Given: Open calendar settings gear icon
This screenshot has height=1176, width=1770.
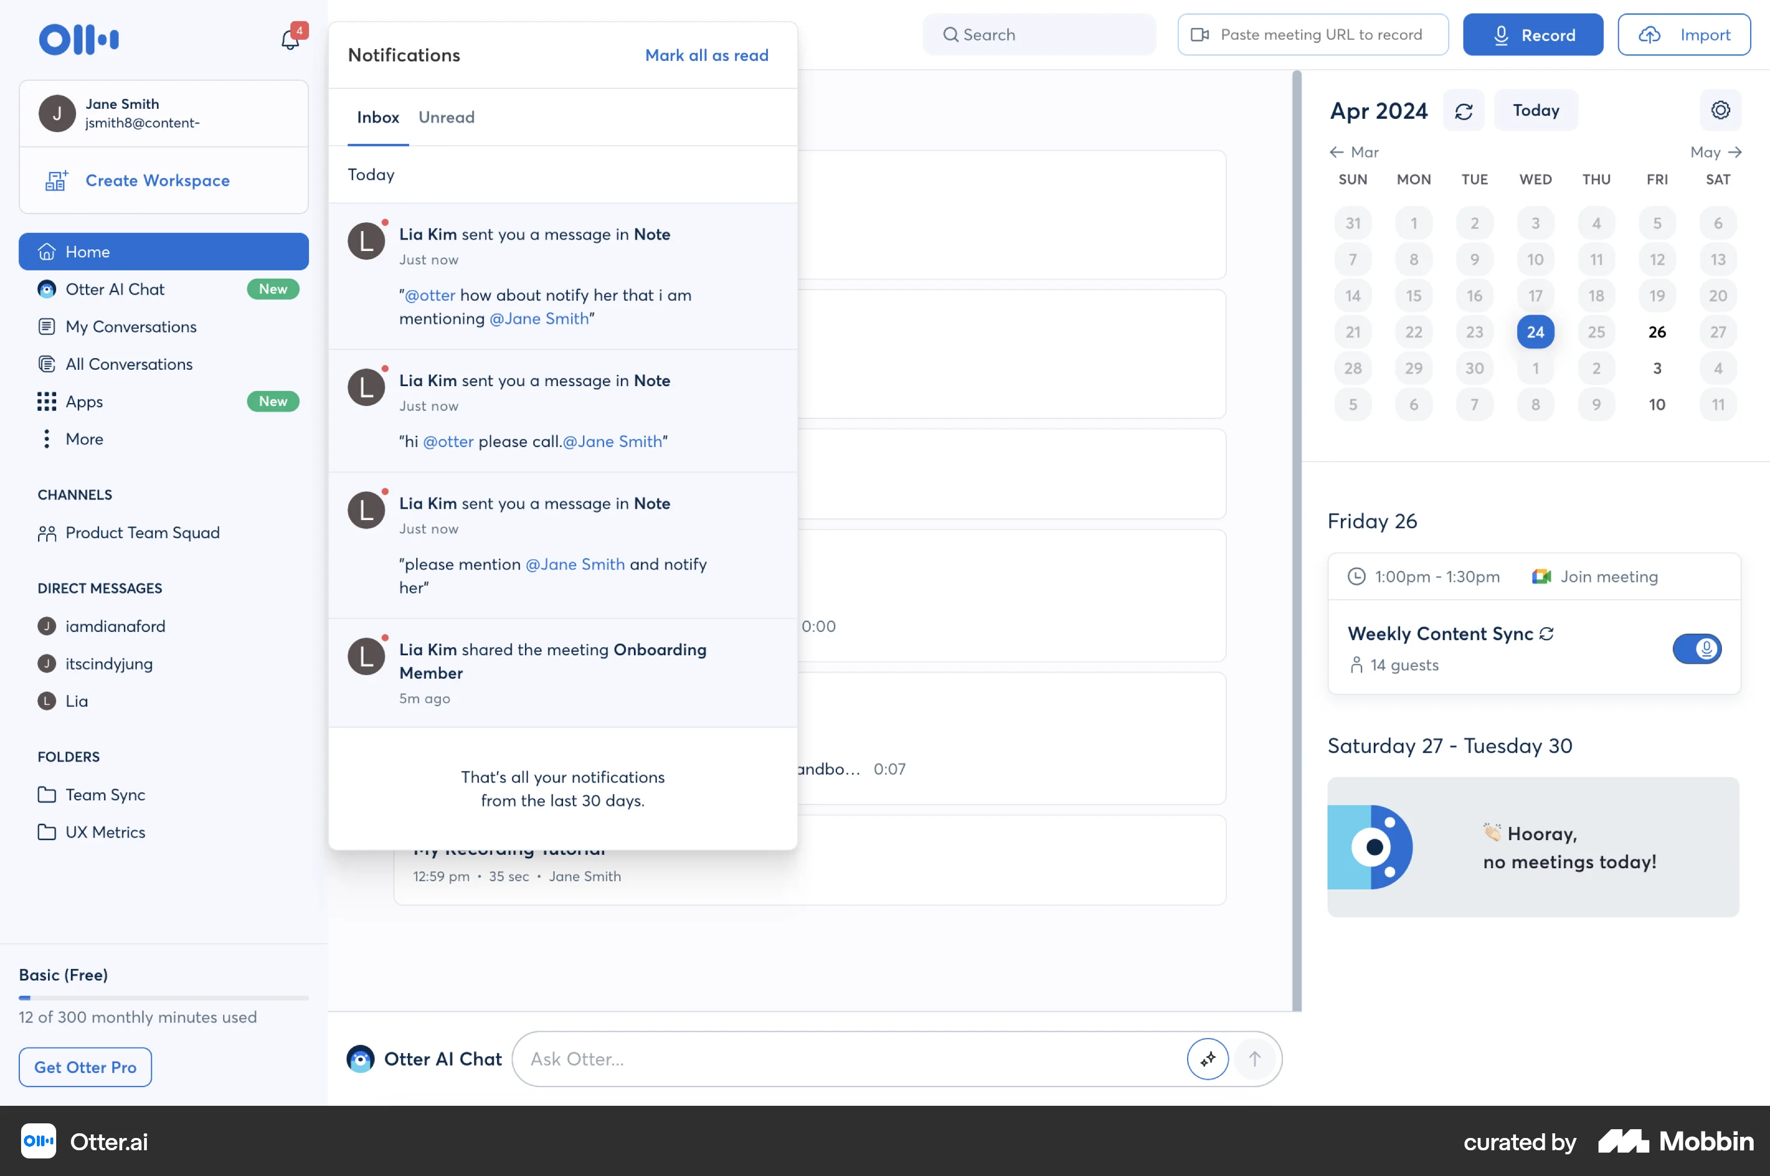Looking at the screenshot, I should [1720, 110].
